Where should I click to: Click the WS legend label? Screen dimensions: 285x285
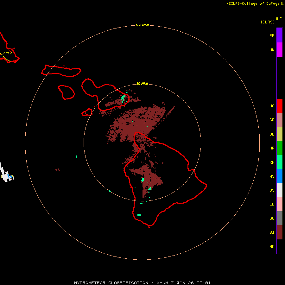[272, 176]
